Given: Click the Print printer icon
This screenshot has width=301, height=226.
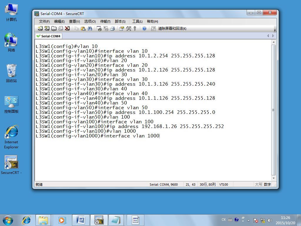Looking at the screenshot, I should 113,29.
